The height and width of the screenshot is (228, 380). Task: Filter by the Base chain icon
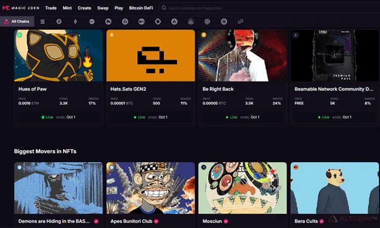92,22
